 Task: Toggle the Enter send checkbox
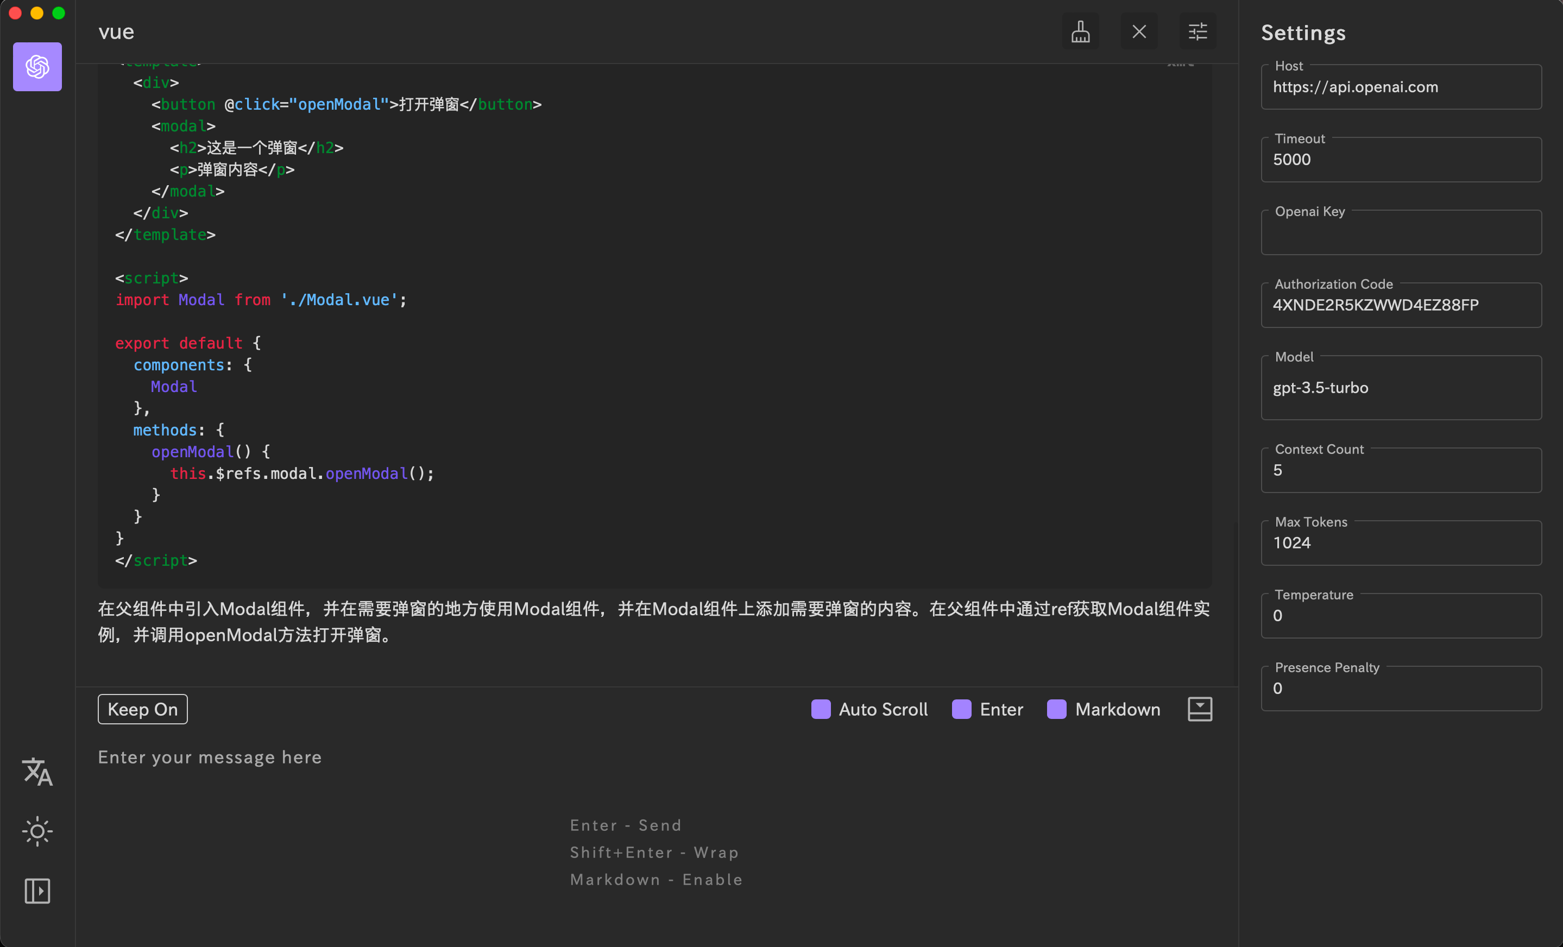point(962,709)
